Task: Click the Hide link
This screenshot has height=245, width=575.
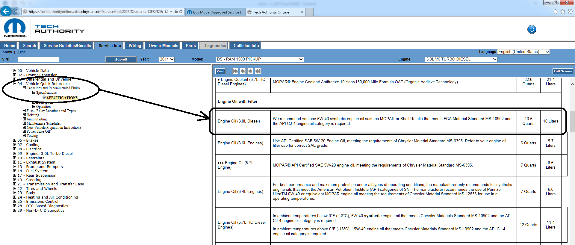Action: (x=22, y=52)
